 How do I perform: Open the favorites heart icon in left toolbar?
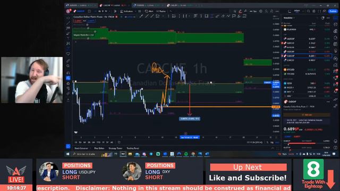tap(69, 54)
